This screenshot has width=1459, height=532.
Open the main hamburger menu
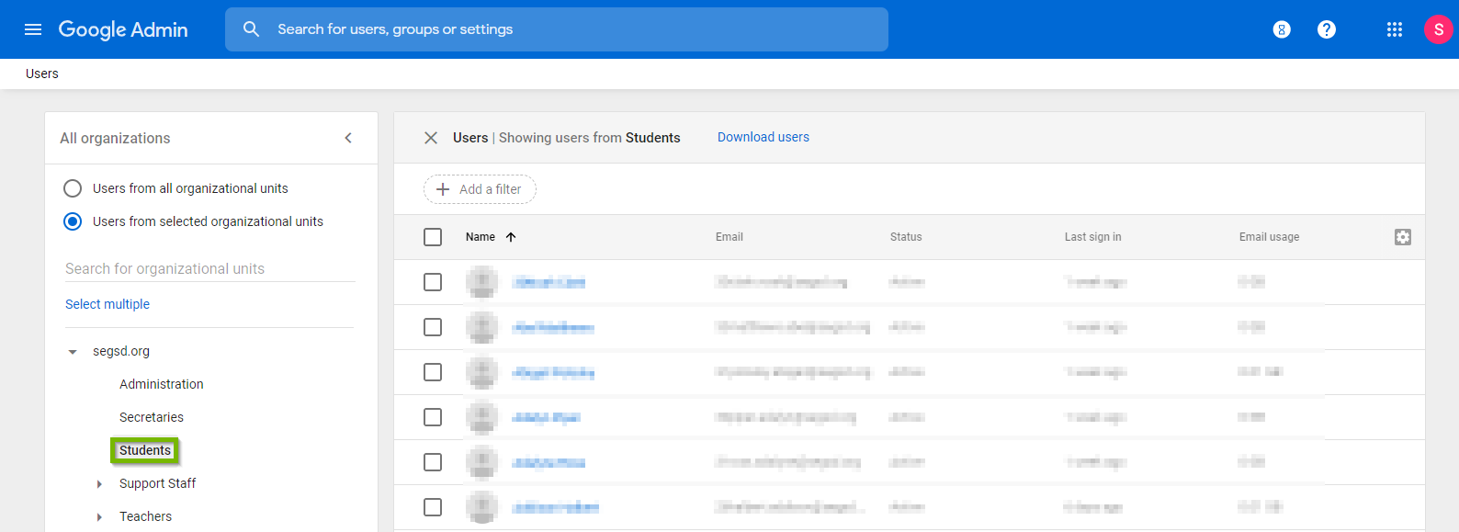tap(33, 29)
